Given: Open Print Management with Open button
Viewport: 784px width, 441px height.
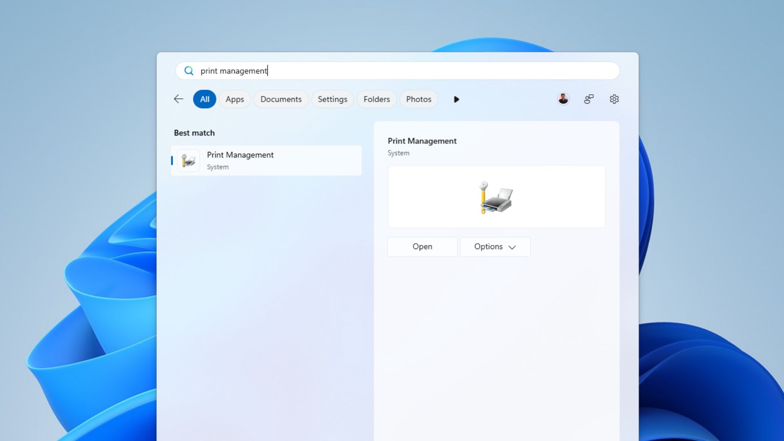Looking at the screenshot, I should (x=422, y=247).
